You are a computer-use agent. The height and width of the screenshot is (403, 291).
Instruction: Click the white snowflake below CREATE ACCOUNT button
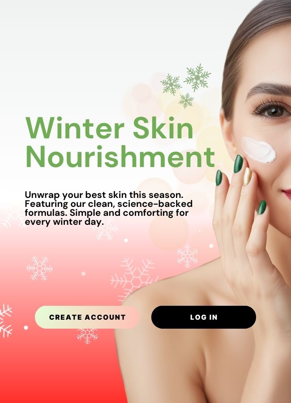[87, 336]
